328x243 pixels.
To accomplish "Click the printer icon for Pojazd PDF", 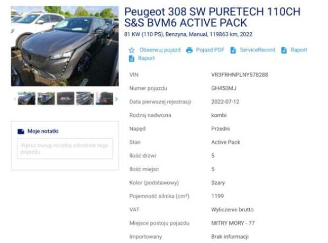I will pos(189,50).
